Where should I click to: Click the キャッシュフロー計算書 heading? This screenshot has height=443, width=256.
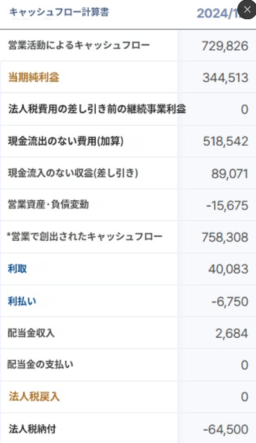pos(59,12)
